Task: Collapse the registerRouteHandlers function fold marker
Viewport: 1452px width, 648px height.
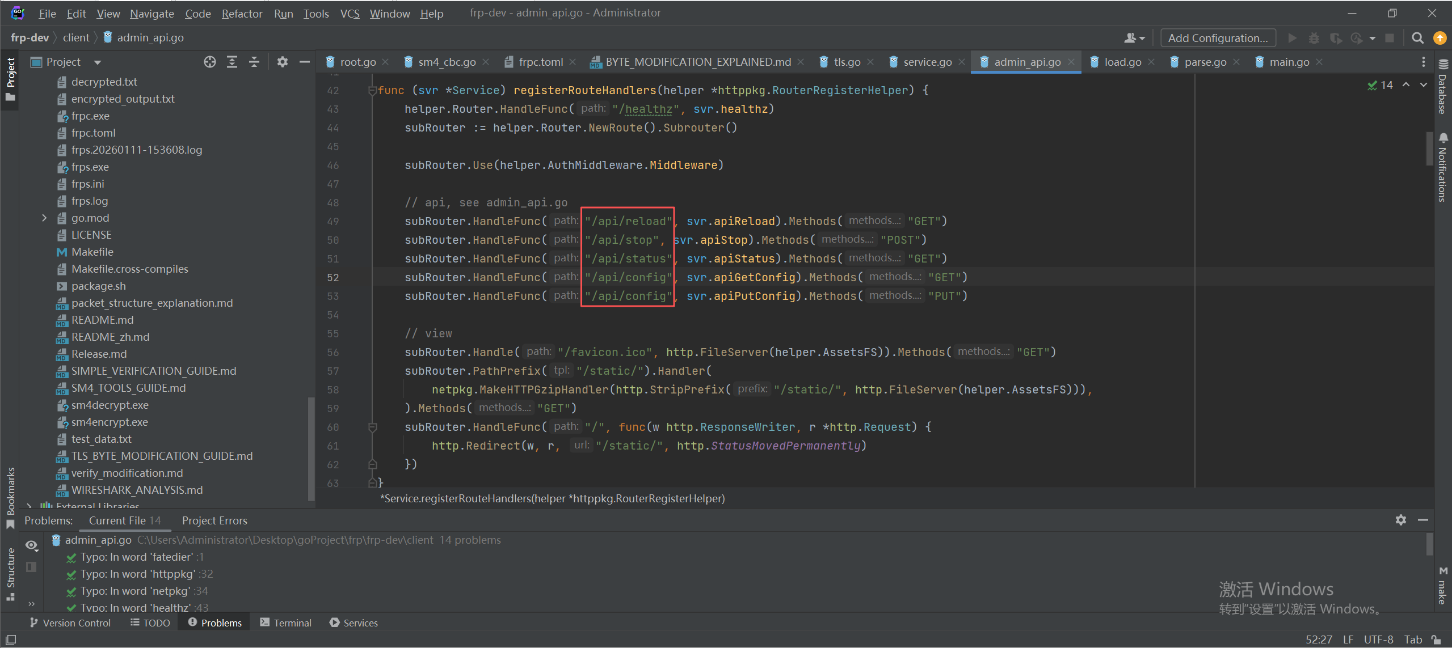Action: pos(373,90)
